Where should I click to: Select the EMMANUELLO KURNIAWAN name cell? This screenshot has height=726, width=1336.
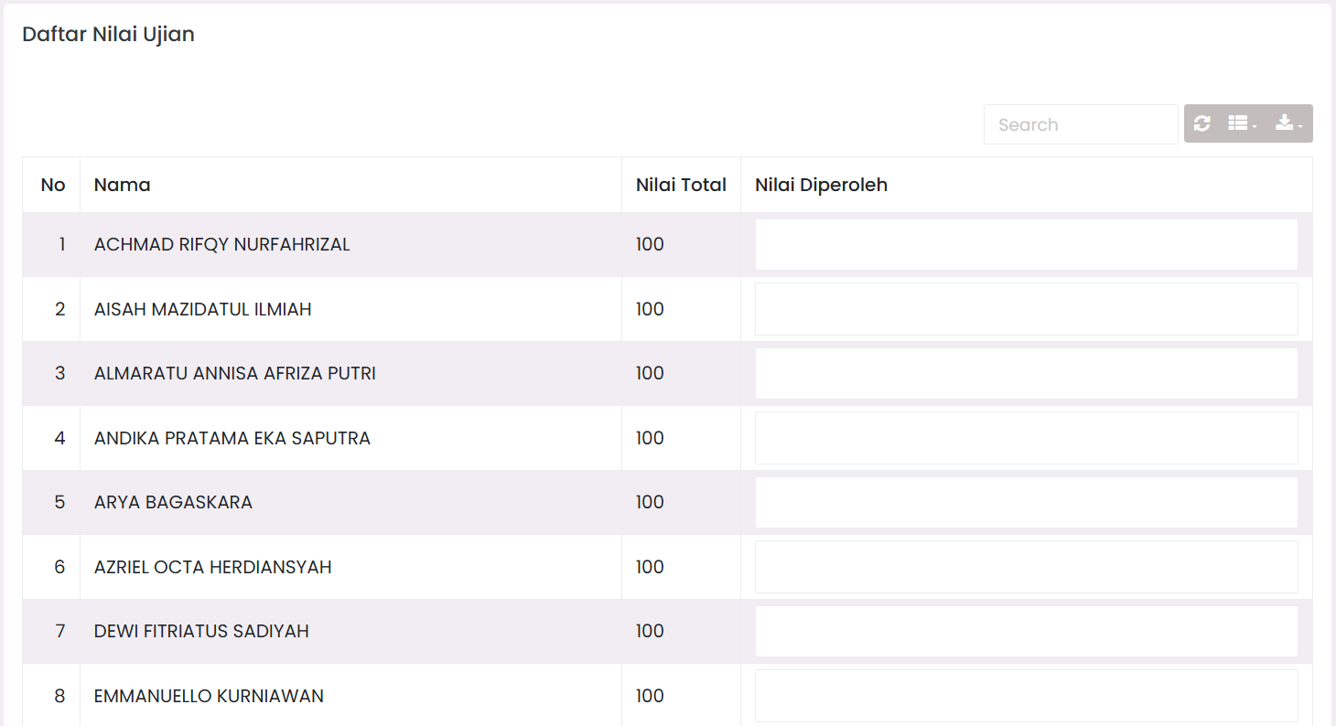[350, 696]
